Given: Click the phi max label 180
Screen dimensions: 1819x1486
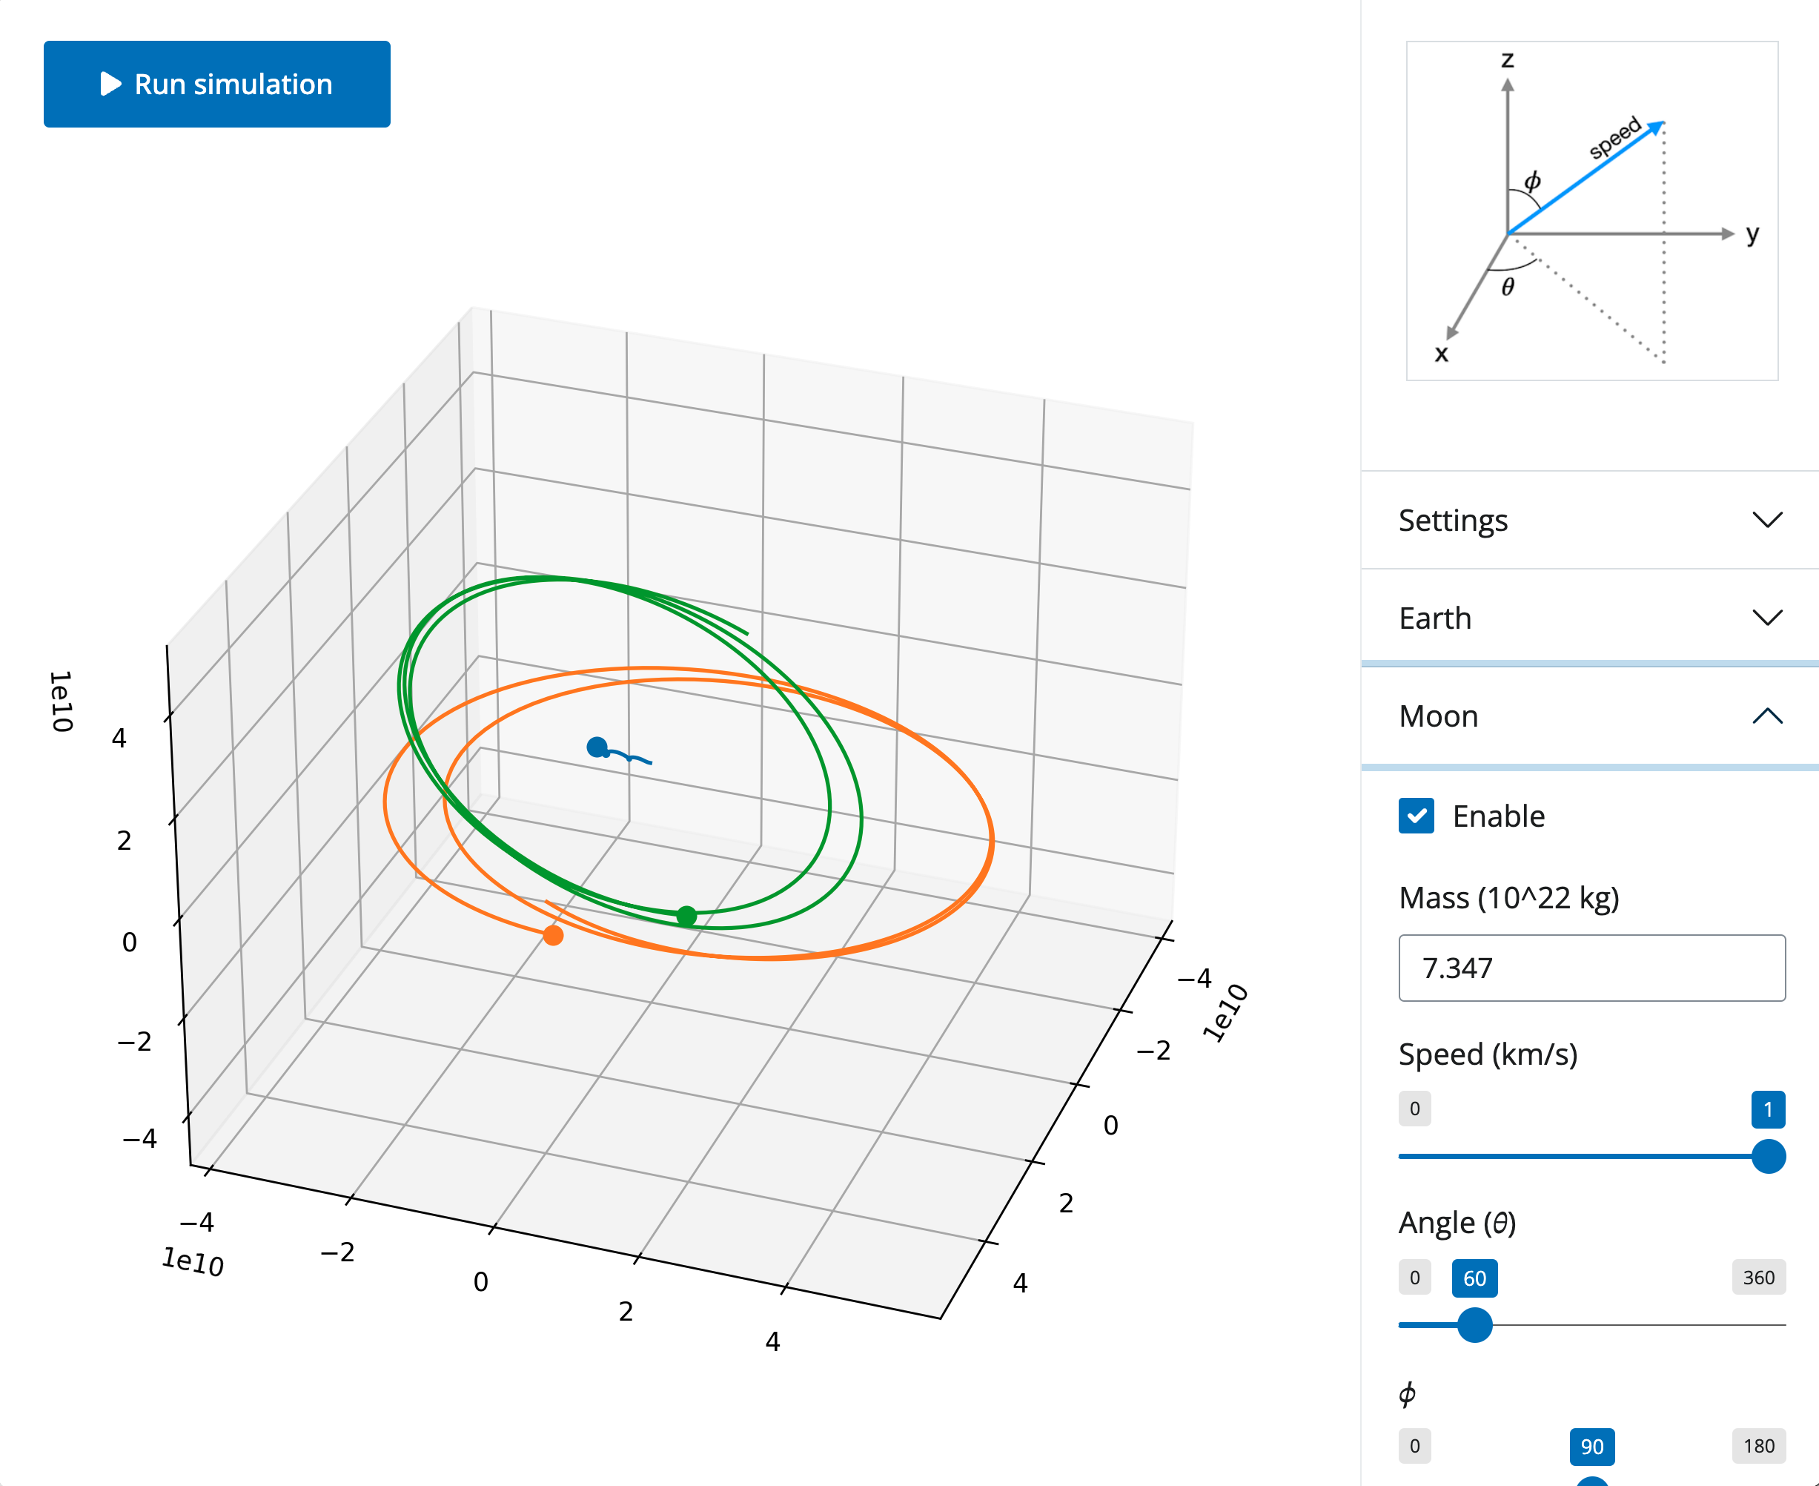Looking at the screenshot, I should 1757,1446.
